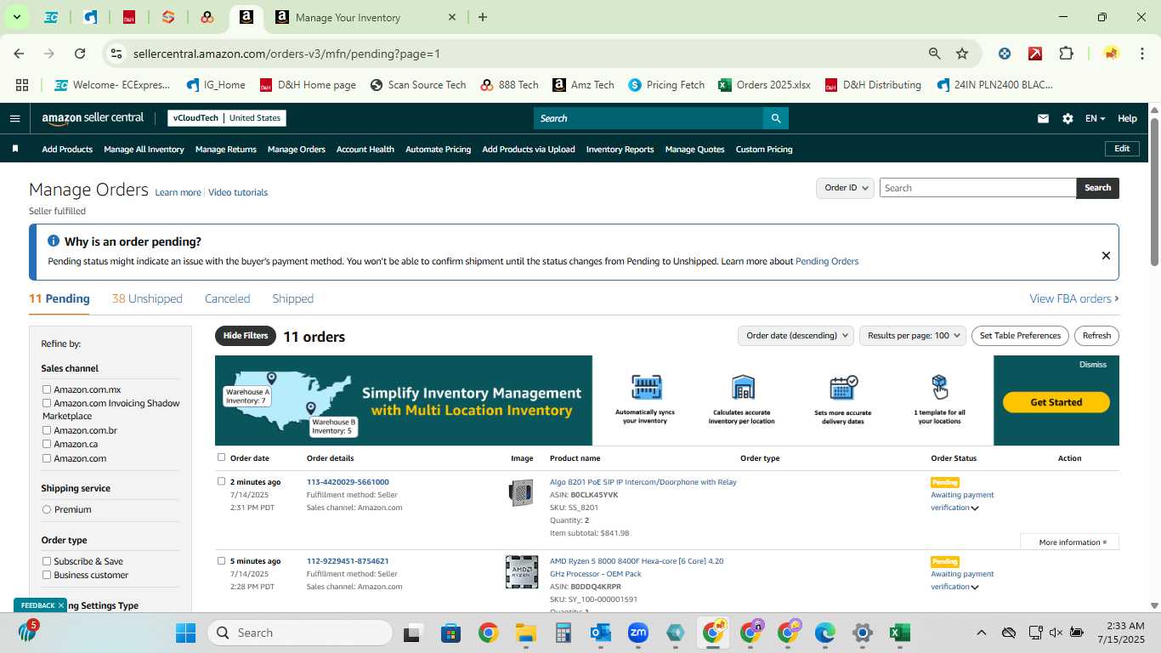Click the bookmark flag icon in the nav bar
The height and width of the screenshot is (653, 1161).
(x=15, y=149)
